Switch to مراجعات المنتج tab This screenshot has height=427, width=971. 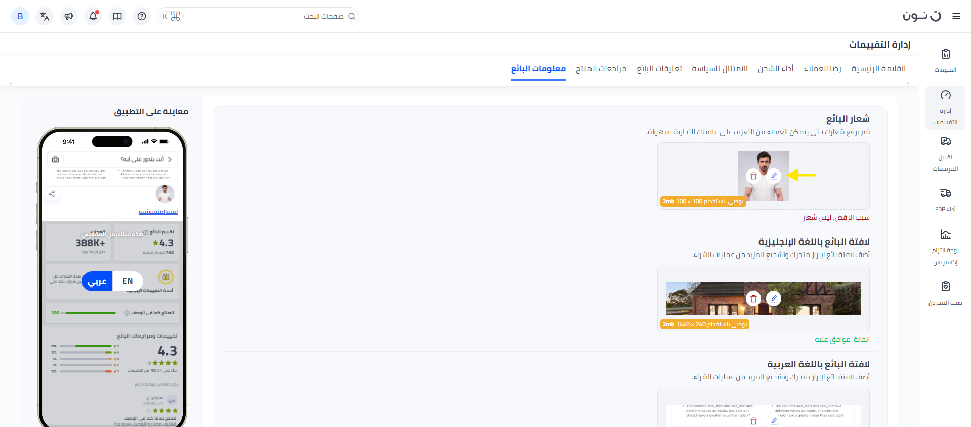[x=601, y=69]
